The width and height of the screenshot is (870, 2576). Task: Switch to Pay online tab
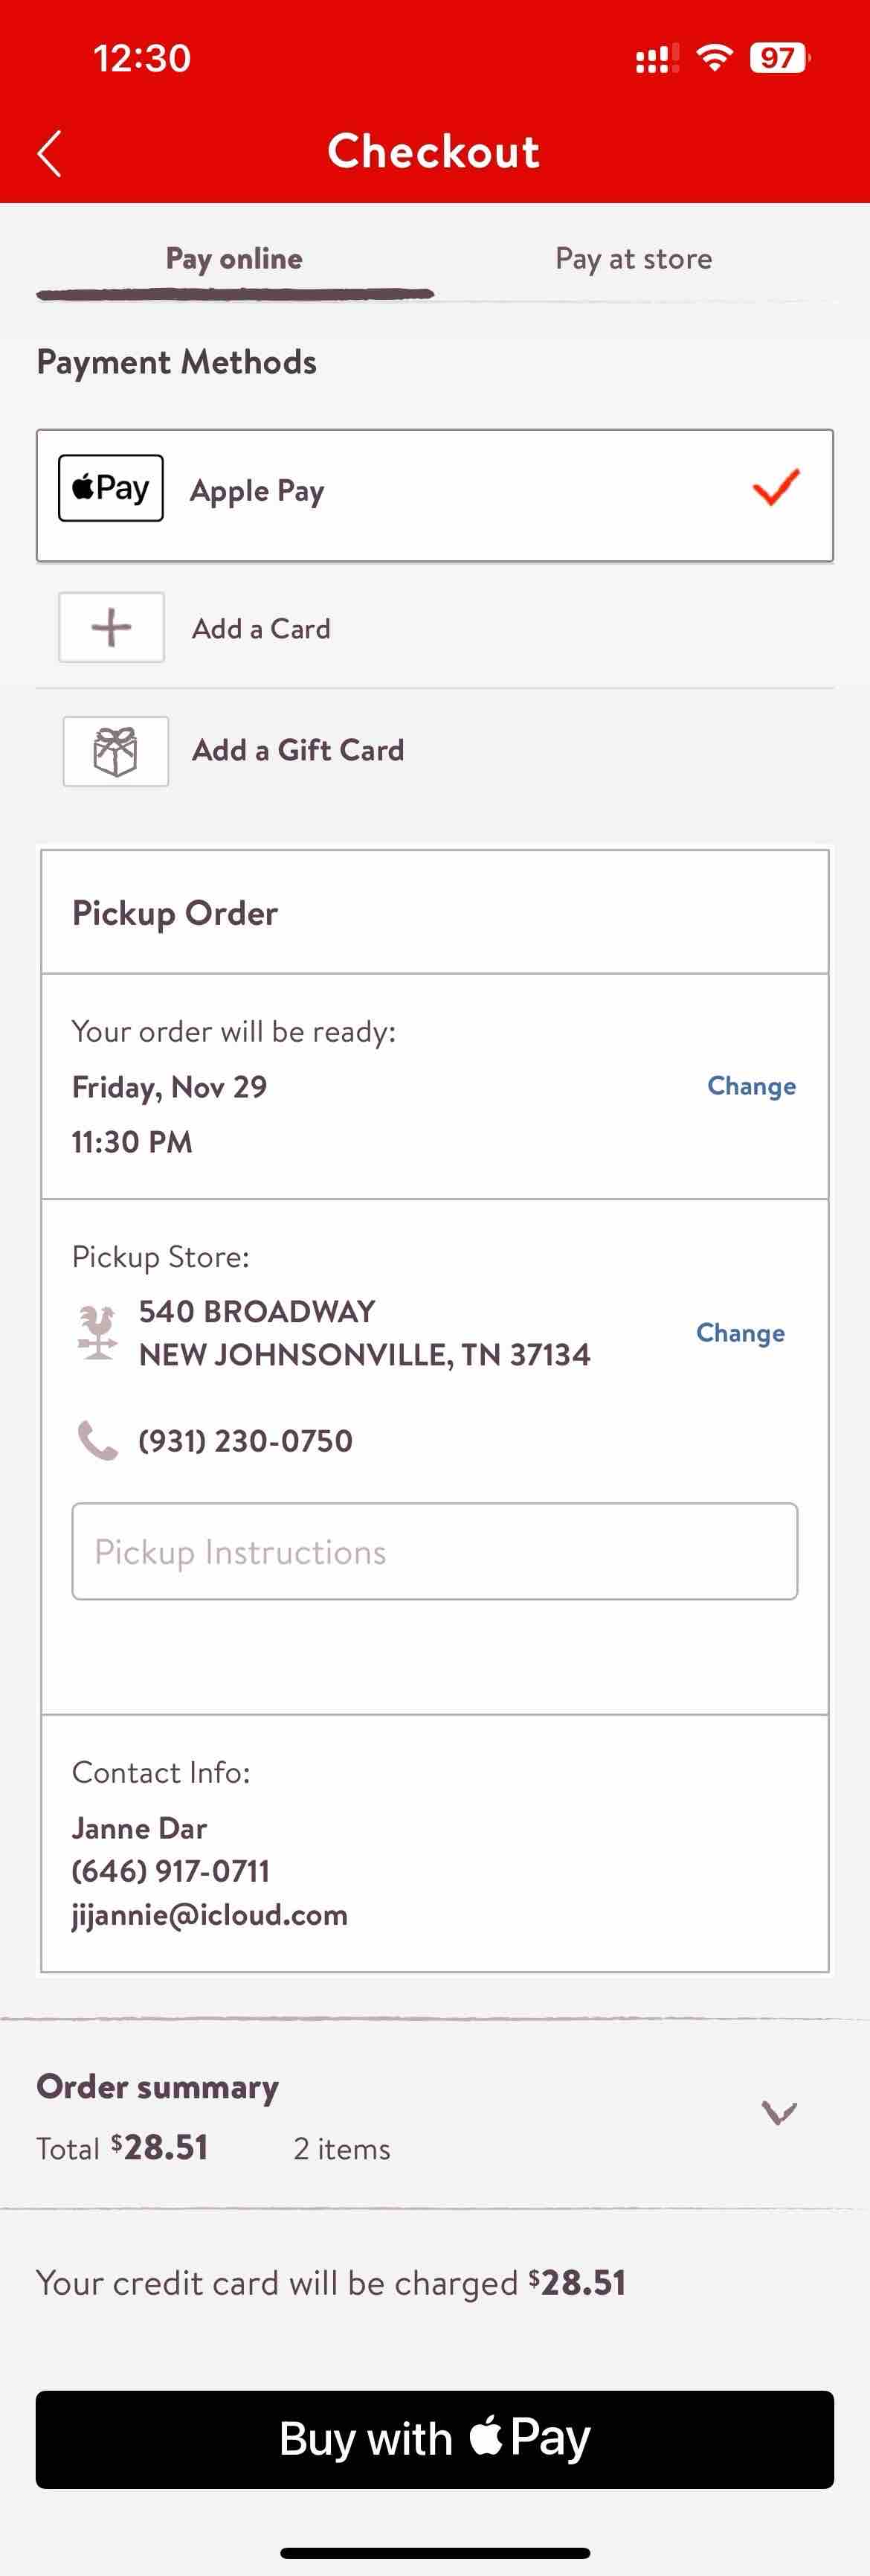235,259
